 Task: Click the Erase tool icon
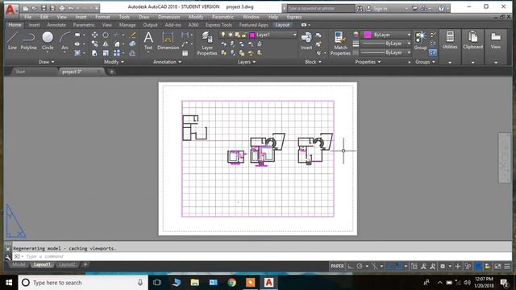(132, 35)
